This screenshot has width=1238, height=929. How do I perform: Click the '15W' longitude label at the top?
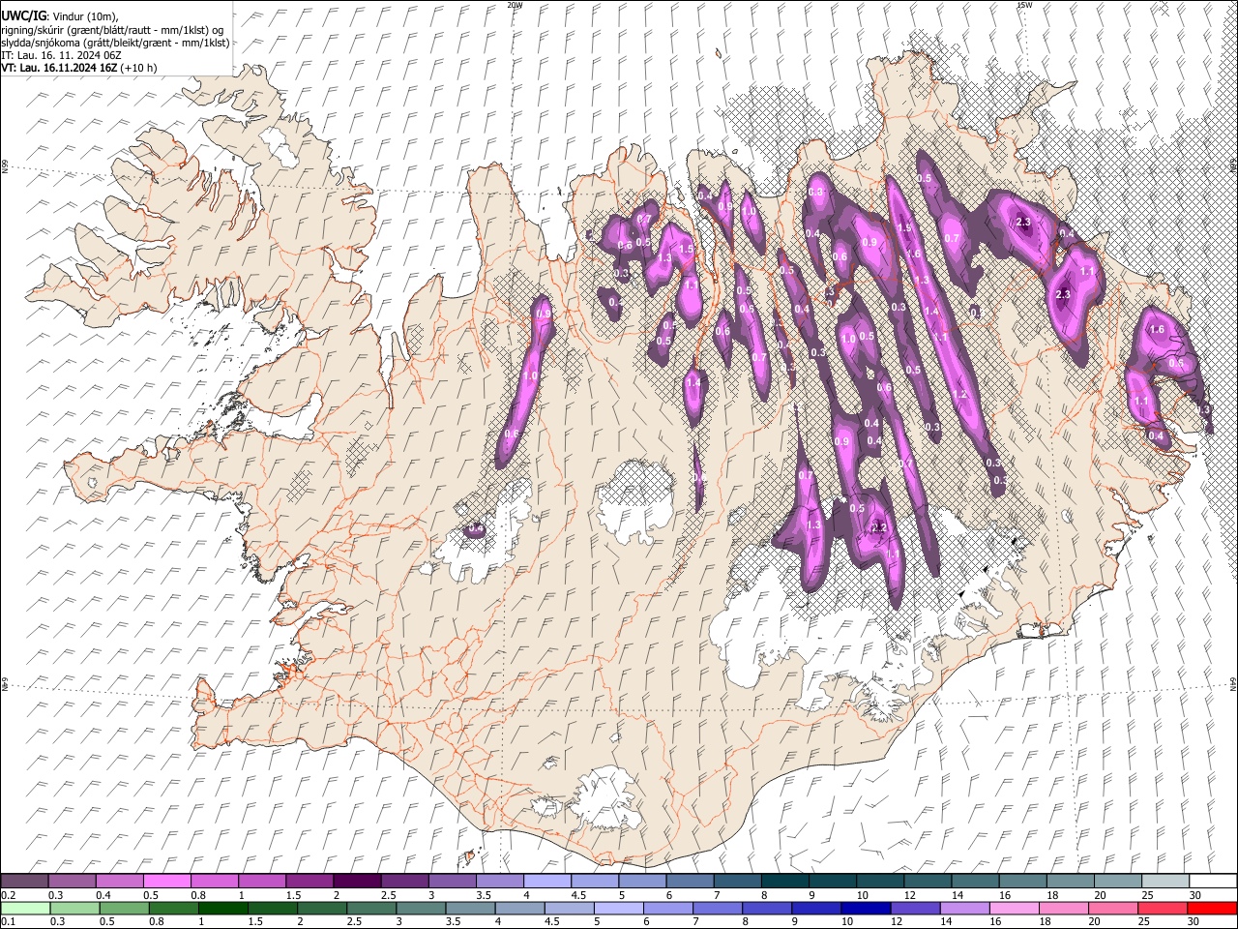[1024, 5]
